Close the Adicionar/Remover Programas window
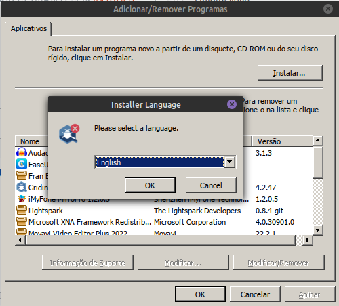 point(328,9)
